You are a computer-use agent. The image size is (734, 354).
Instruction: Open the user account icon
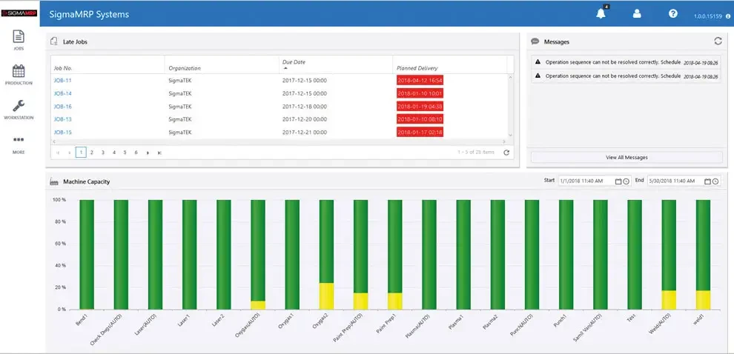(x=636, y=14)
